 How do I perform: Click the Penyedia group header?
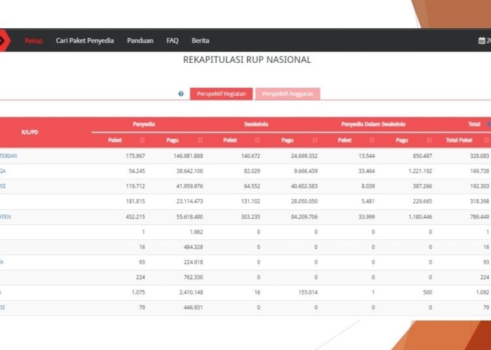click(x=144, y=124)
